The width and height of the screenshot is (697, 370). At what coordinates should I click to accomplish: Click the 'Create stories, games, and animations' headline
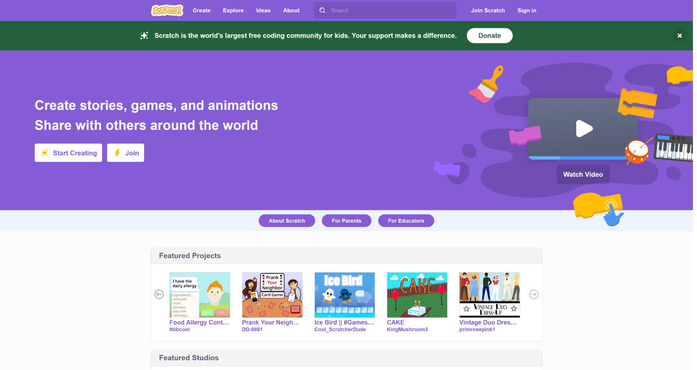[156, 106]
